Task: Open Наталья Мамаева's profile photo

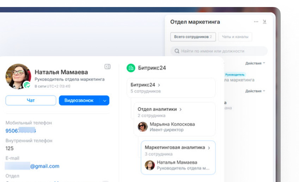Action: click(18, 76)
